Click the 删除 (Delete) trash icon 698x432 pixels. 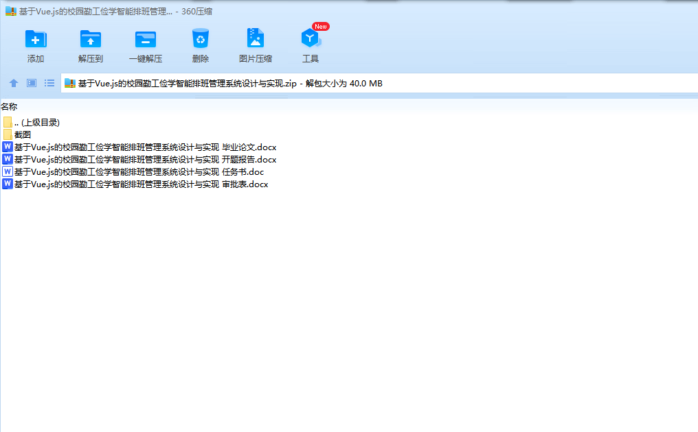pos(201,38)
